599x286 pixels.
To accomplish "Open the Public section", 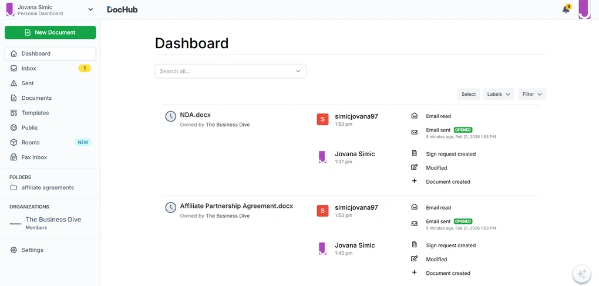I will [50, 127].
